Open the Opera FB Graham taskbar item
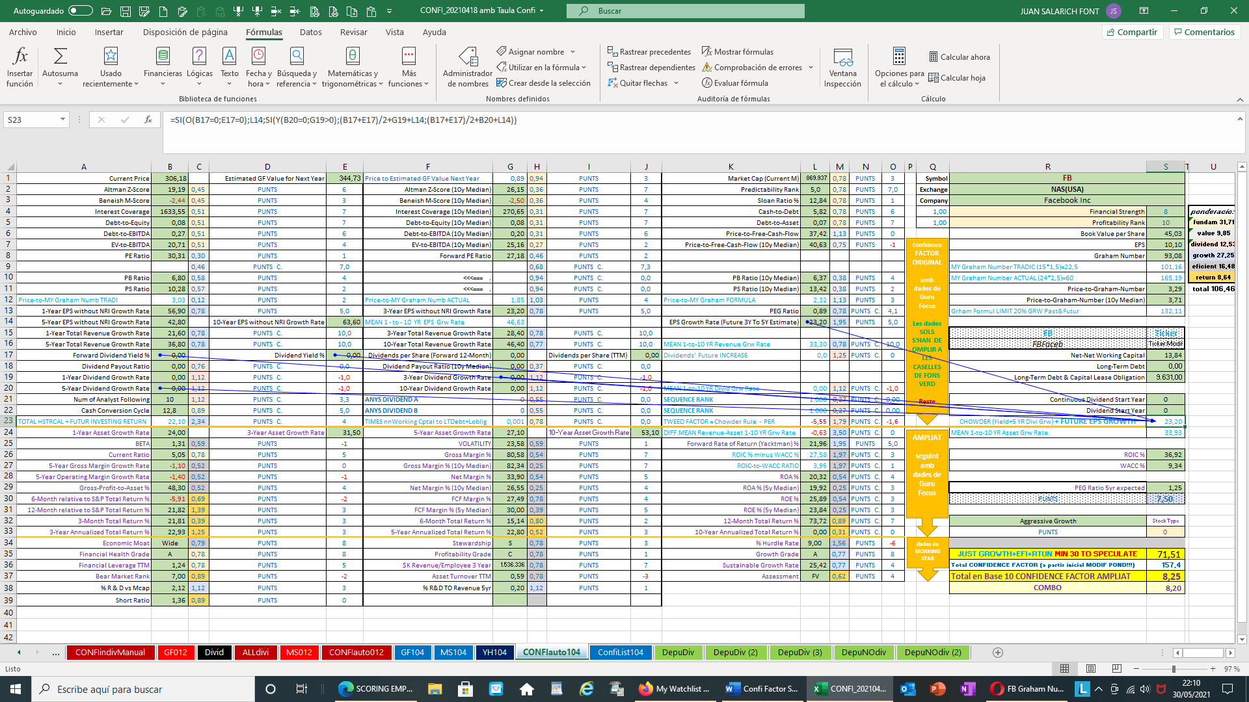Image resolution: width=1249 pixels, height=702 pixels. tap(1027, 688)
